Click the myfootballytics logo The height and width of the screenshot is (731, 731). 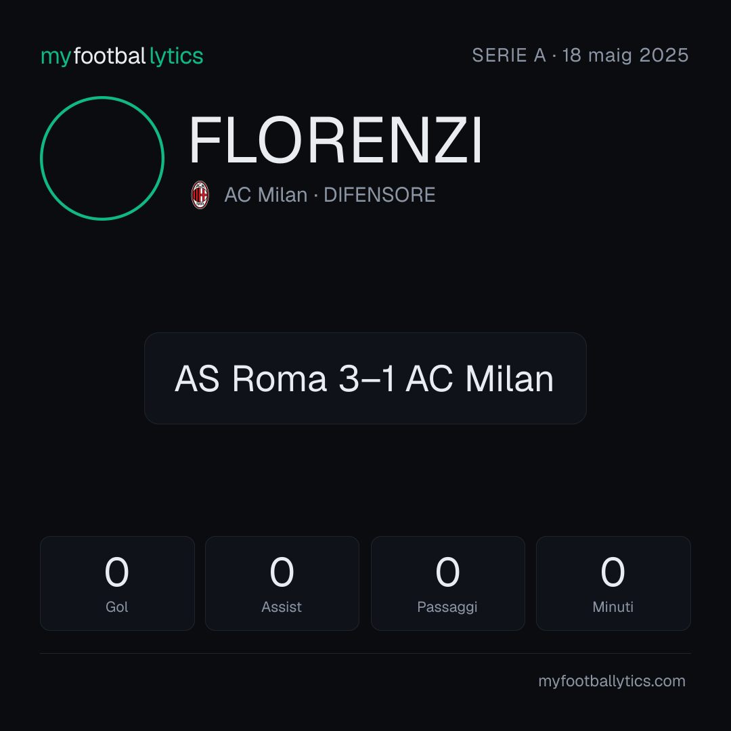click(122, 56)
